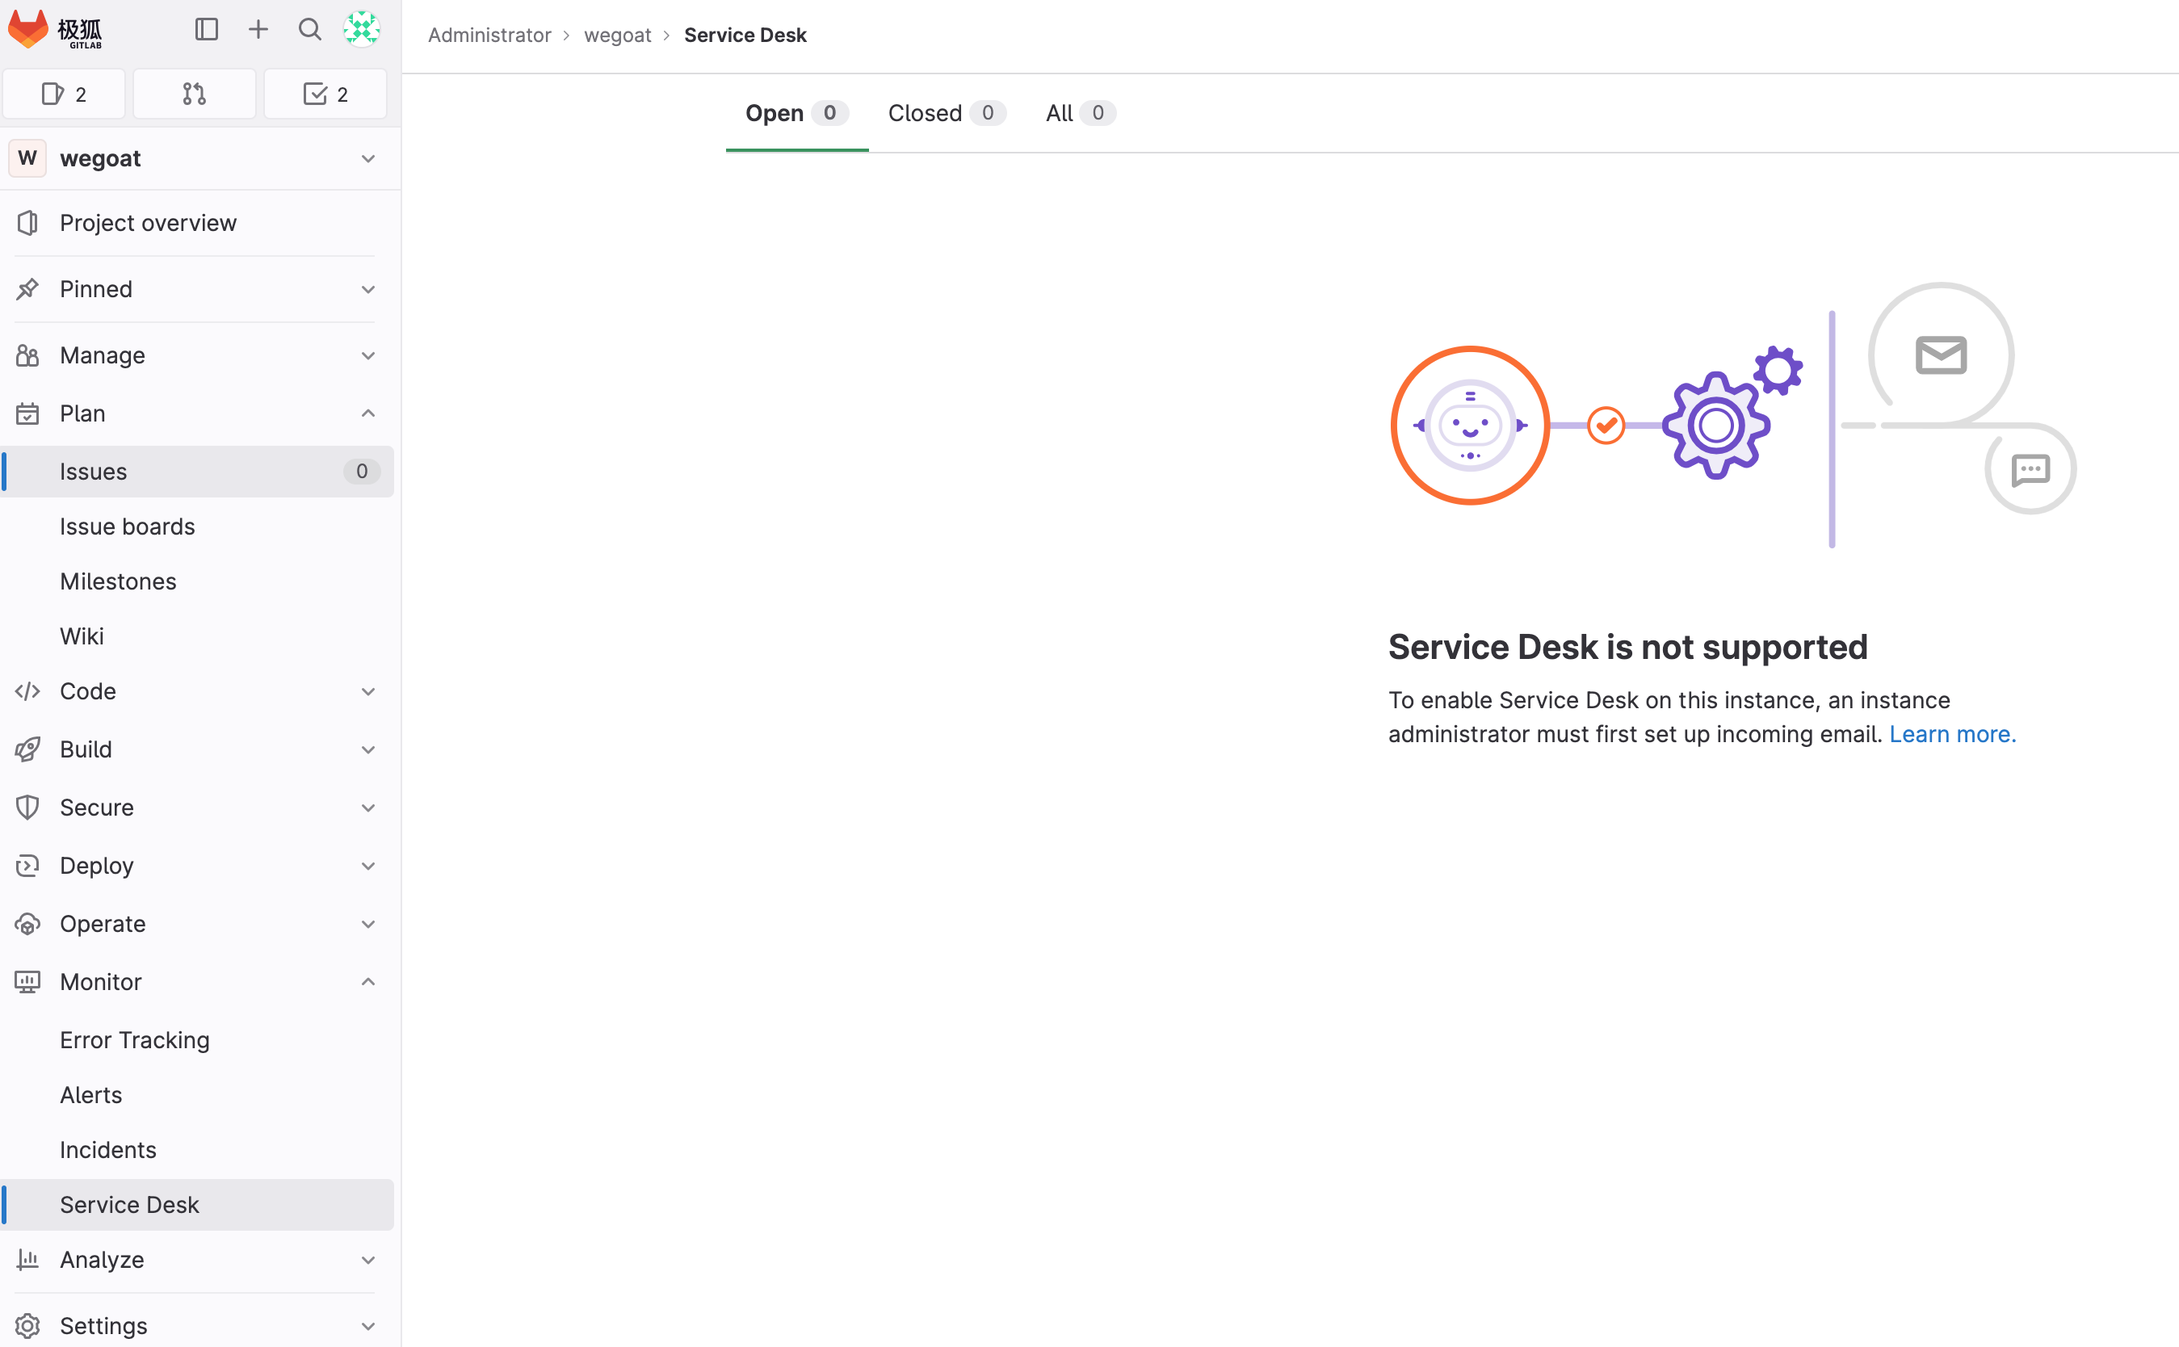Toggle the sidebar collapse icon
This screenshot has height=1347, width=2179.
click(x=206, y=29)
